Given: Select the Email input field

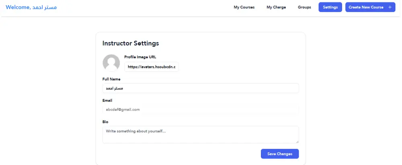Looking at the screenshot, I should click(201, 109).
